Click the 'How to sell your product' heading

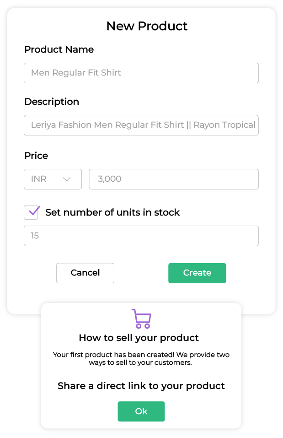[139, 338]
